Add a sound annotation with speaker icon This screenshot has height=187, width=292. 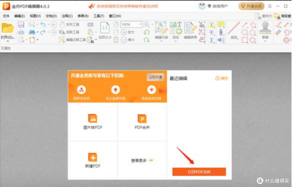pyautogui.click(x=221, y=40)
